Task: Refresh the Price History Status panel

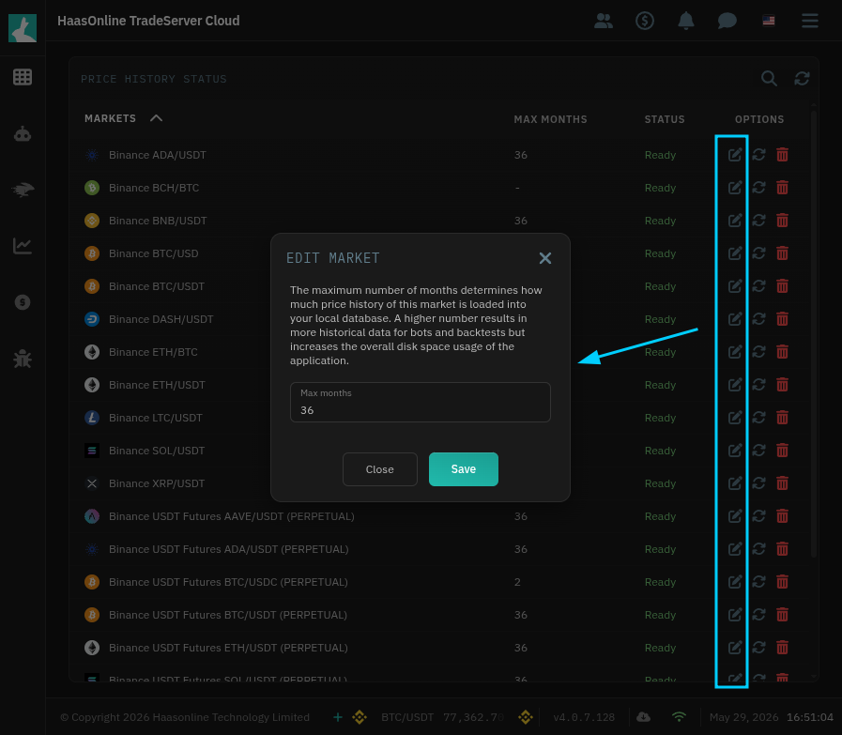Action: [x=802, y=79]
